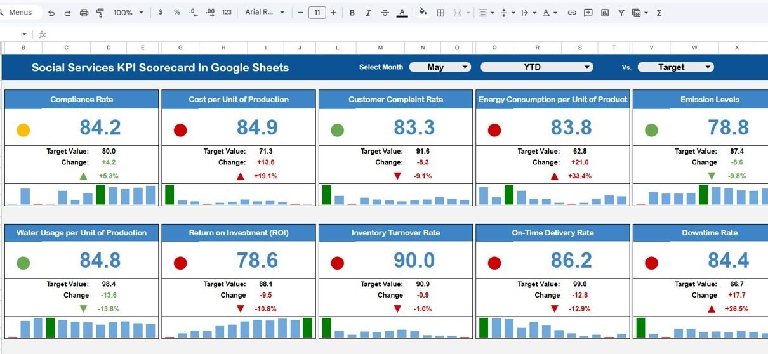Open the YTD dropdown selector

pyautogui.click(x=536, y=67)
